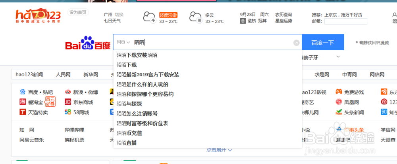The width and height of the screenshot is (397, 164).
Task: Click the Baidu logo beside search box
Action: tap(88, 43)
